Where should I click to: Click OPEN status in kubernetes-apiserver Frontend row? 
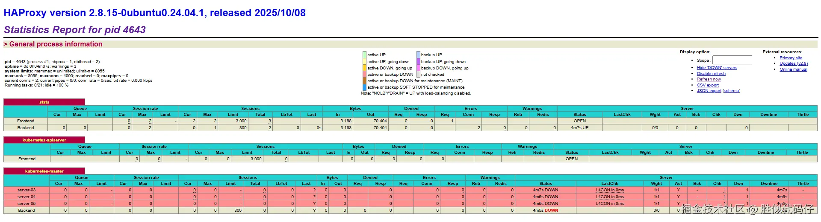[x=571, y=159]
